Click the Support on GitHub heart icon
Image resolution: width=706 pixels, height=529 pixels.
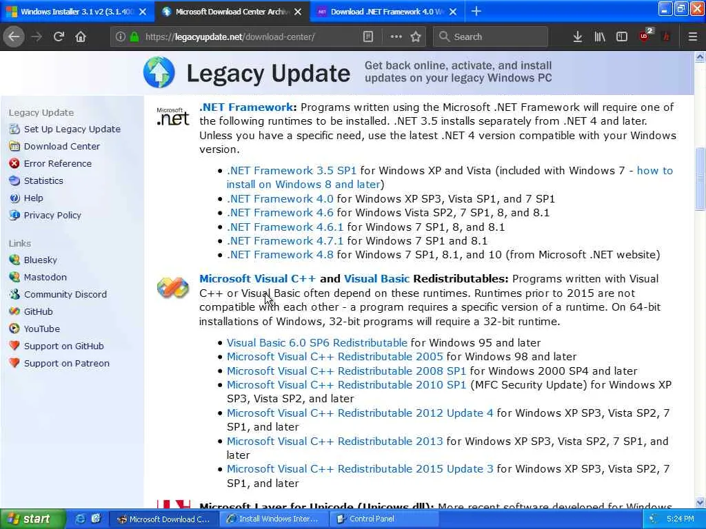[x=14, y=346]
